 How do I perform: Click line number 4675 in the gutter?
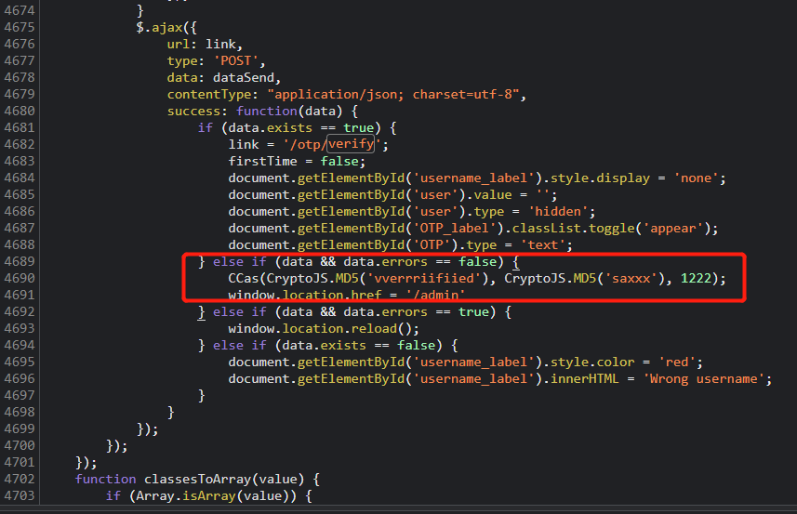20,28
